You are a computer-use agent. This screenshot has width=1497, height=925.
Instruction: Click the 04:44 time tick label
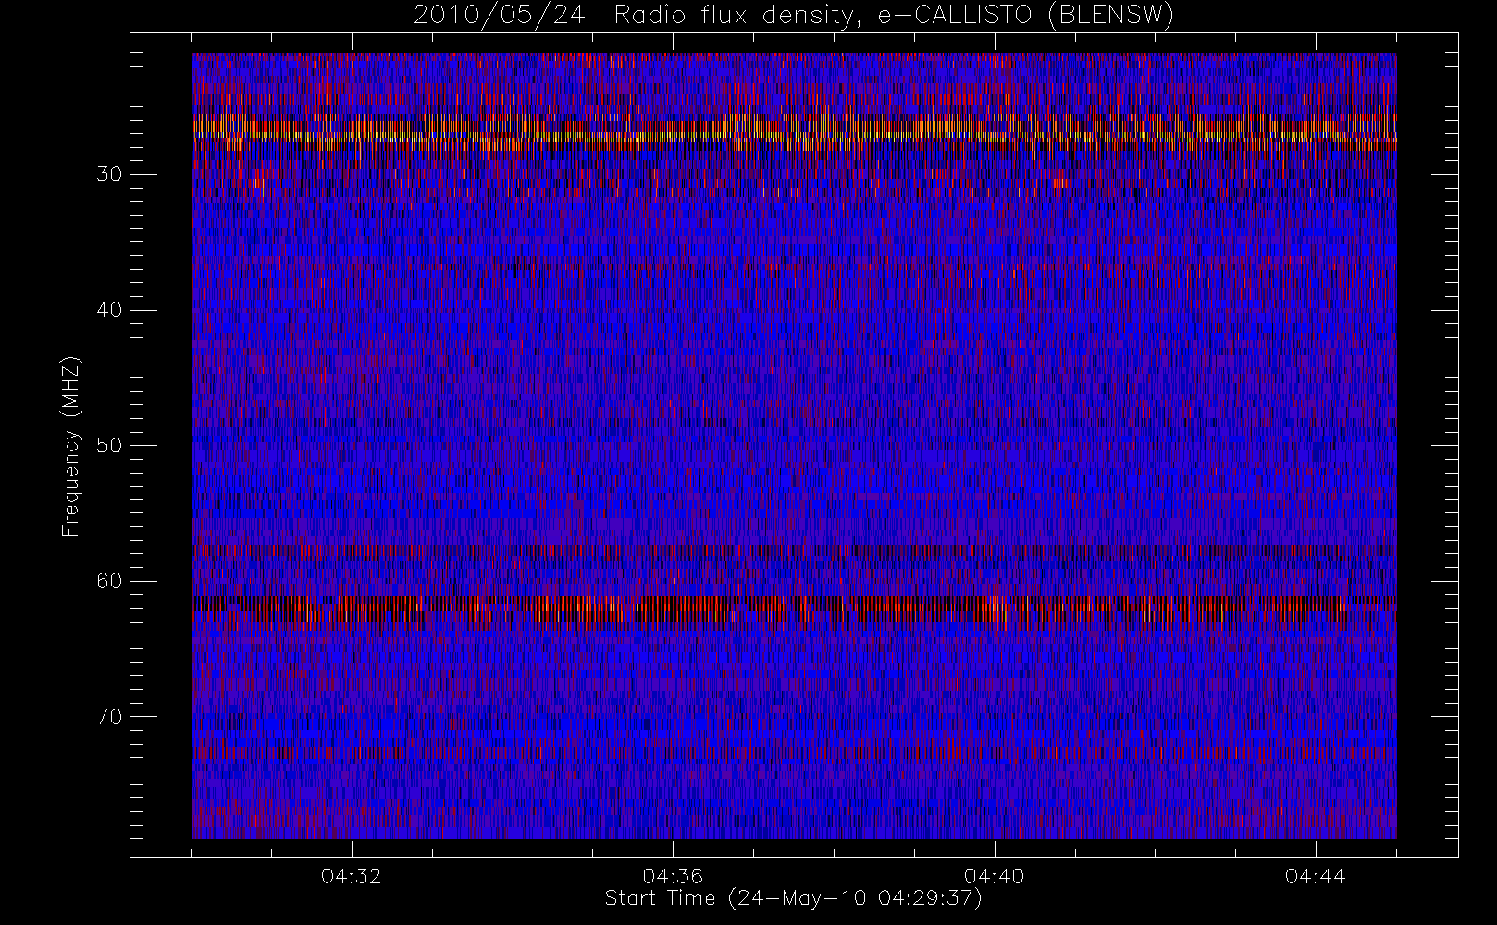pos(1315,876)
